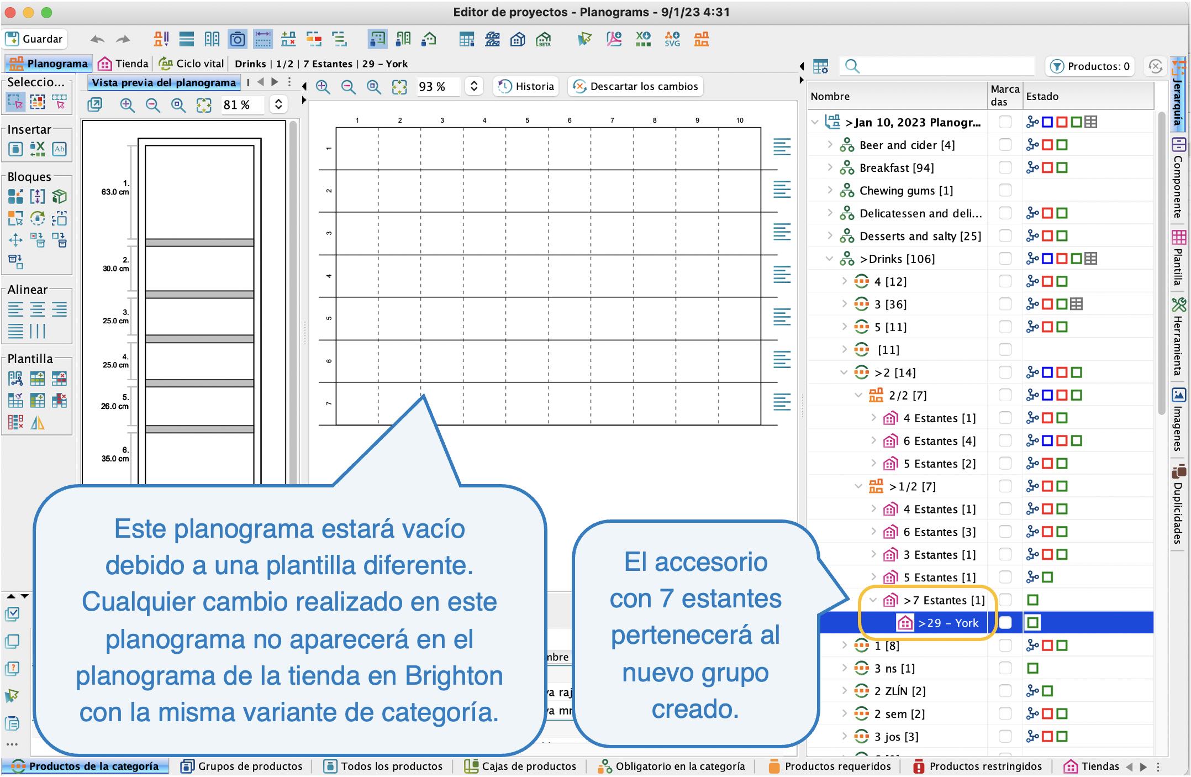Click shelf 1 alignment lines icon
This screenshot has height=777, width=1191.
(782, 147)
